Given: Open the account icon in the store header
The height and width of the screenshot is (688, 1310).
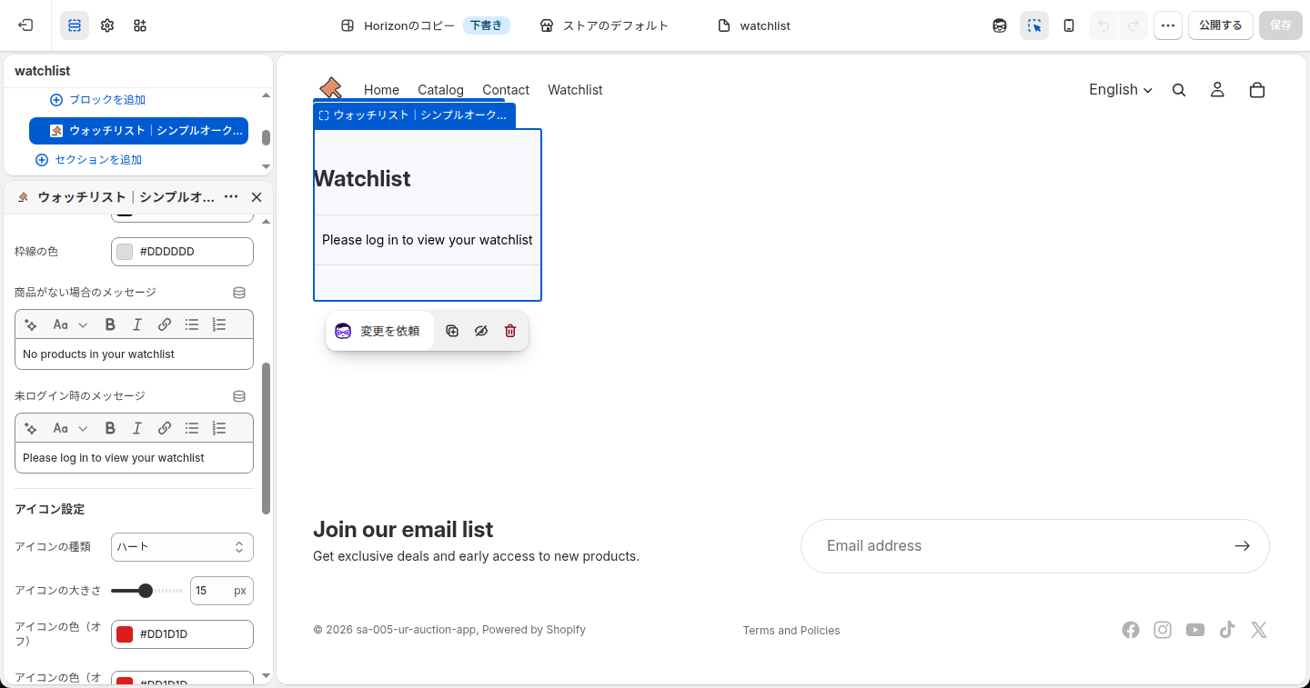Looking at the screenshot, I should (x=1217, y=90).
